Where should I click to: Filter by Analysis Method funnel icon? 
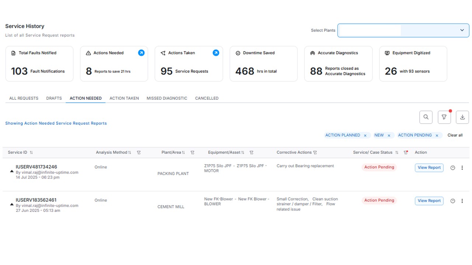(x=139, y=152)
